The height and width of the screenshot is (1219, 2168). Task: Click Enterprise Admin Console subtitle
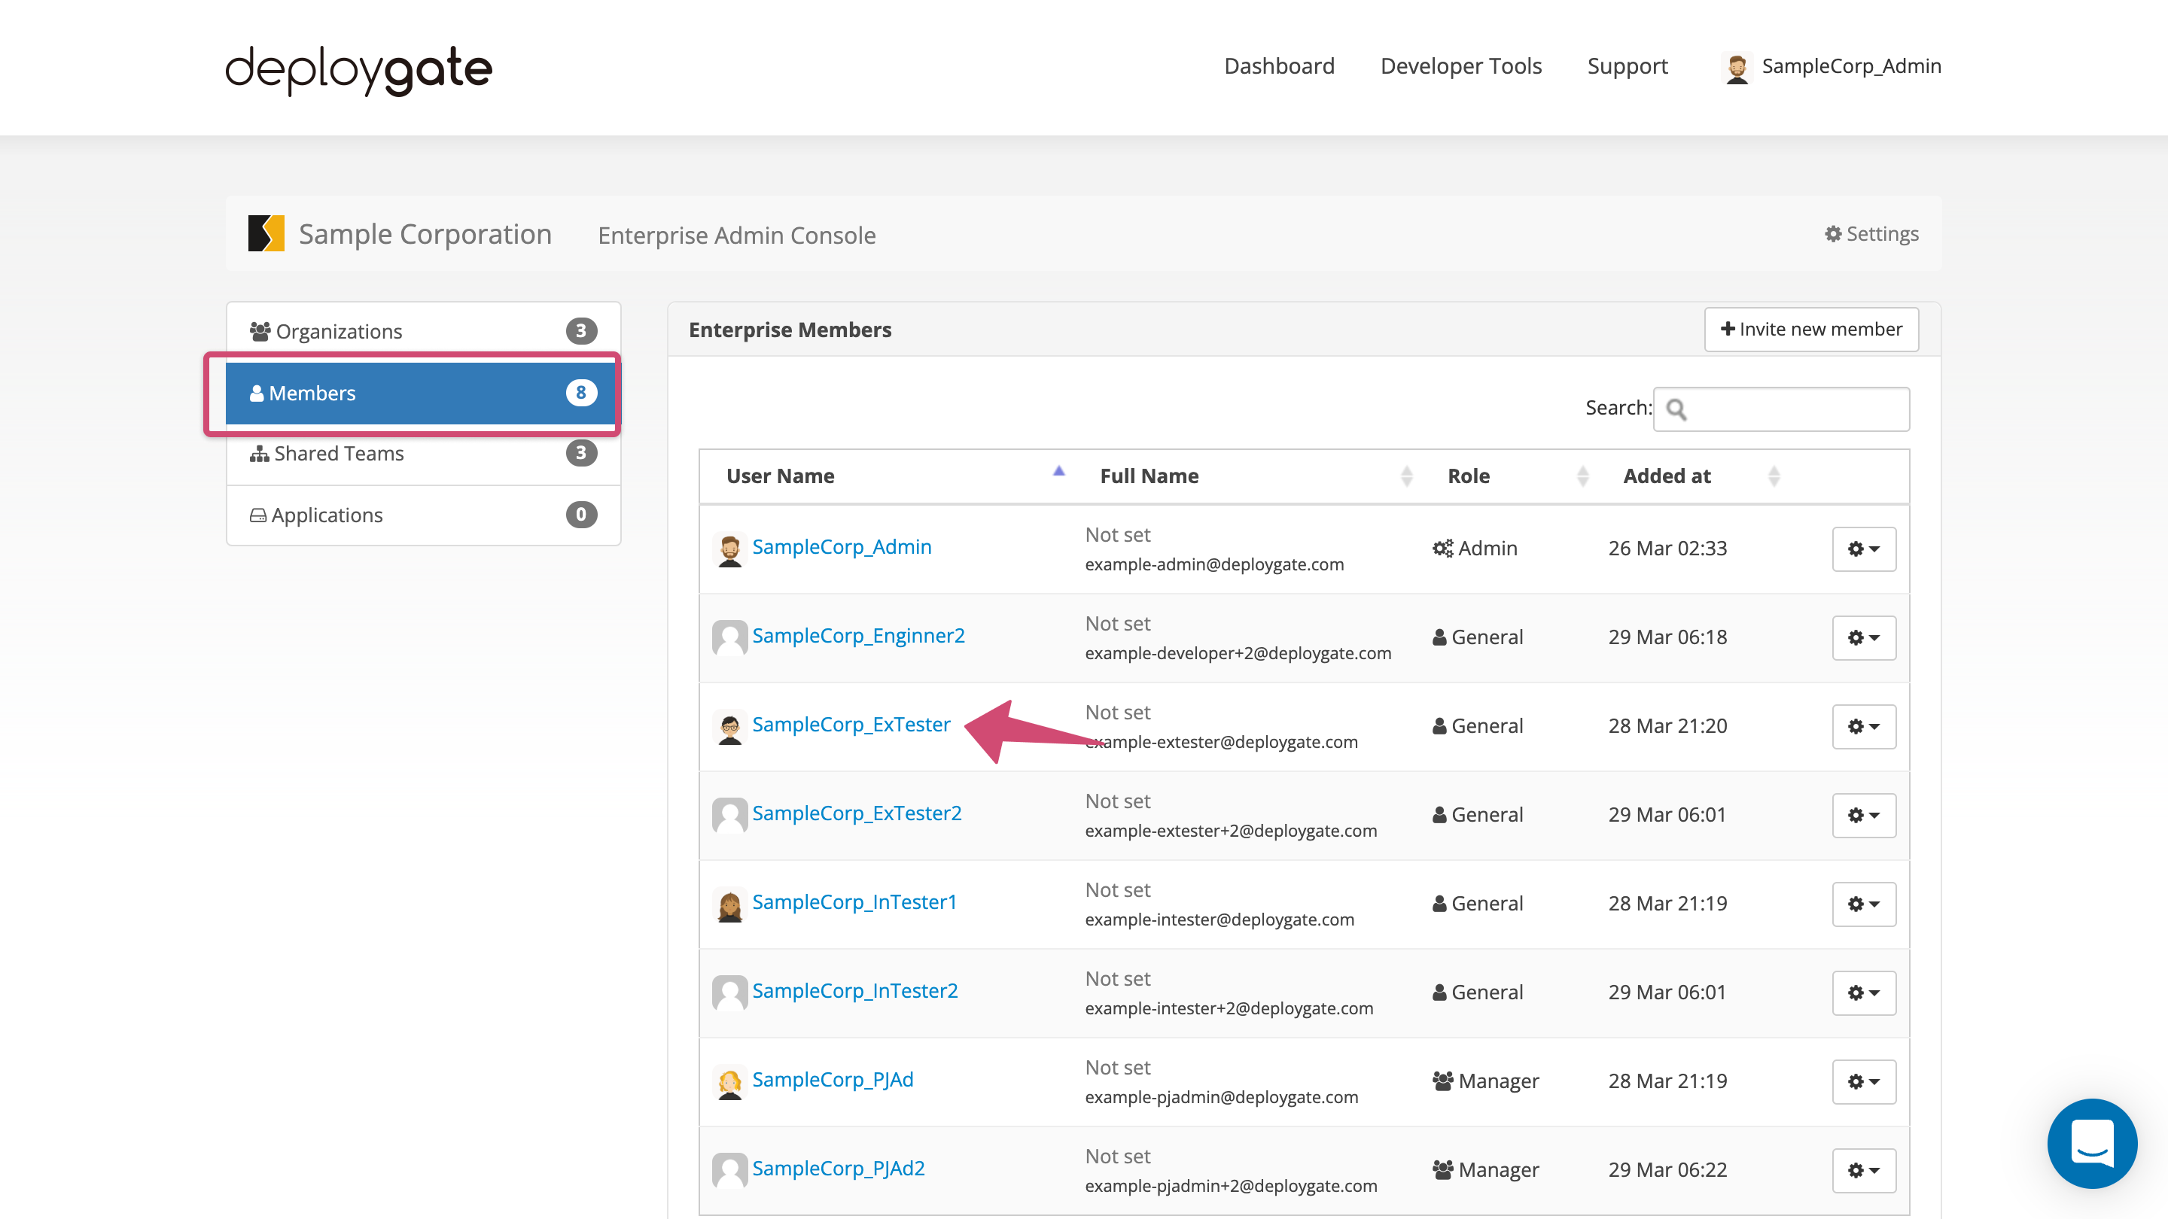click(736, 236)
